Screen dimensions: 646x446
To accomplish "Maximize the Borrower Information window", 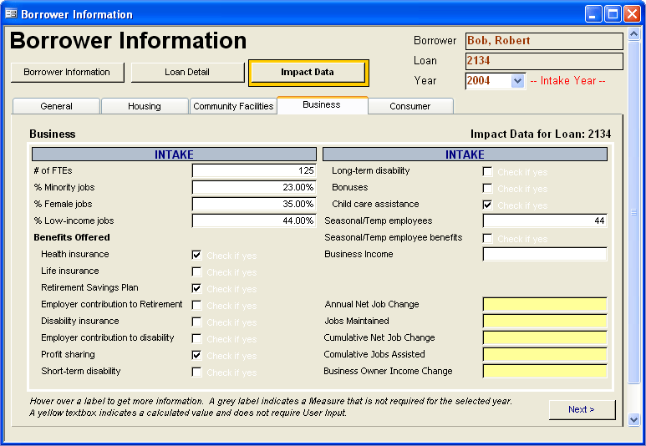I will click(613, 14).
